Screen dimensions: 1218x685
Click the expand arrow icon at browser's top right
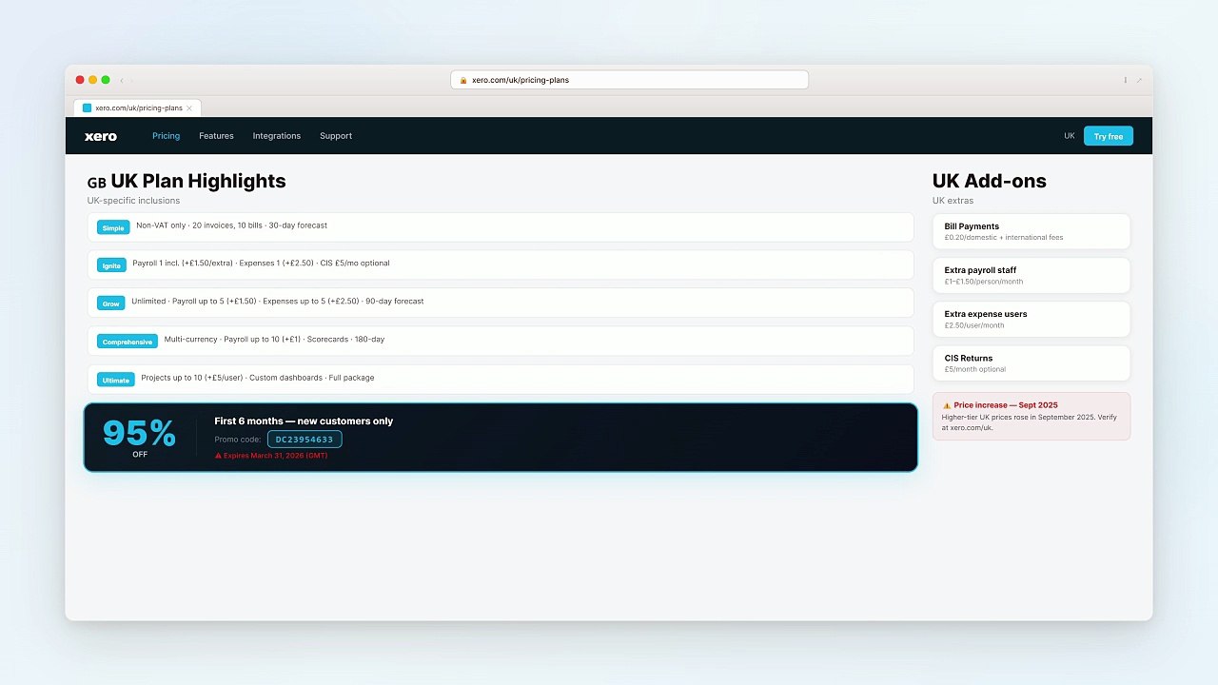tap(1139, 80)
